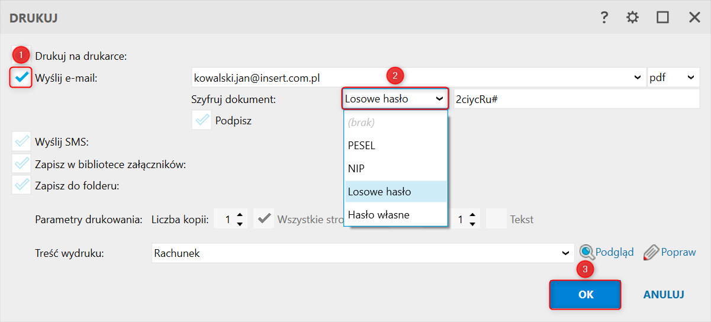Expand the e-mail address dropdown arrow
Screen dimensions: 711x322
[x=638, y=78]
